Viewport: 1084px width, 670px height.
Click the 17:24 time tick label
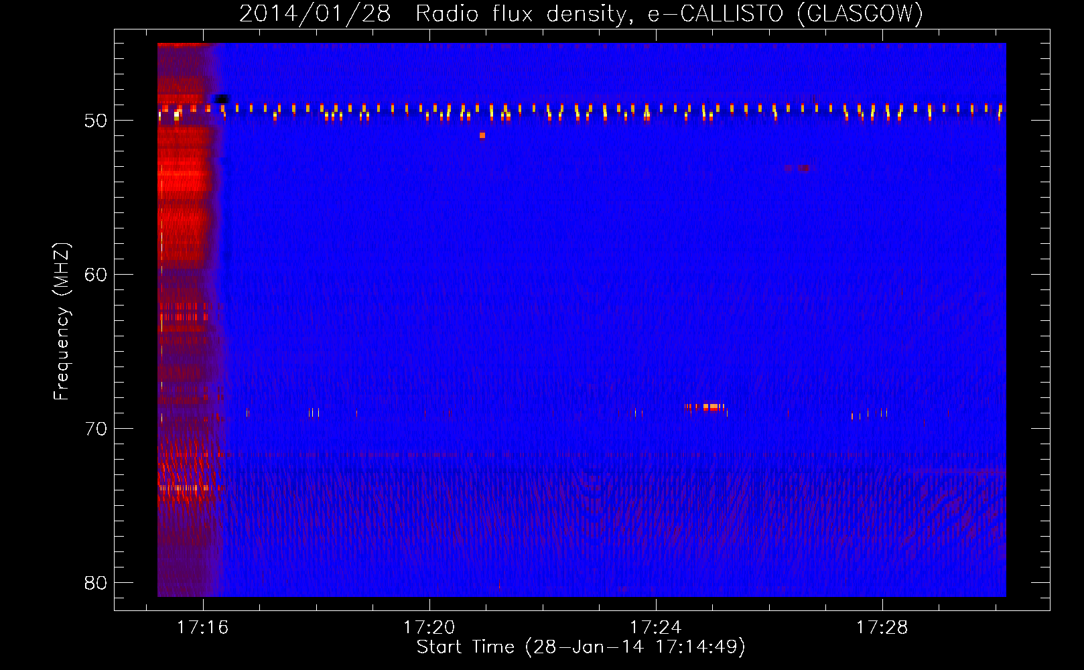(x=656, y=628)
